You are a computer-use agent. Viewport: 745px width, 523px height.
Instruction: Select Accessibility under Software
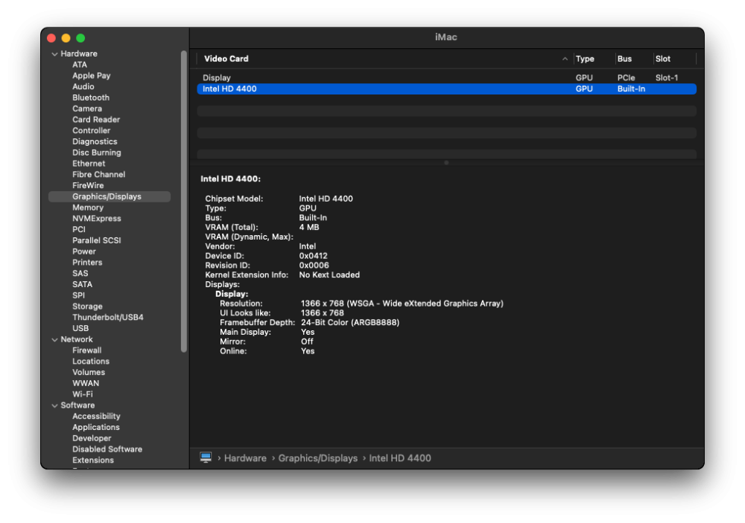(x=96, y=416)
